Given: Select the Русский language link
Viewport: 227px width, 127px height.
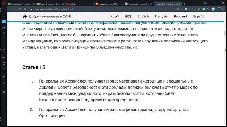Looking at the screenshot, I should 181,16.
